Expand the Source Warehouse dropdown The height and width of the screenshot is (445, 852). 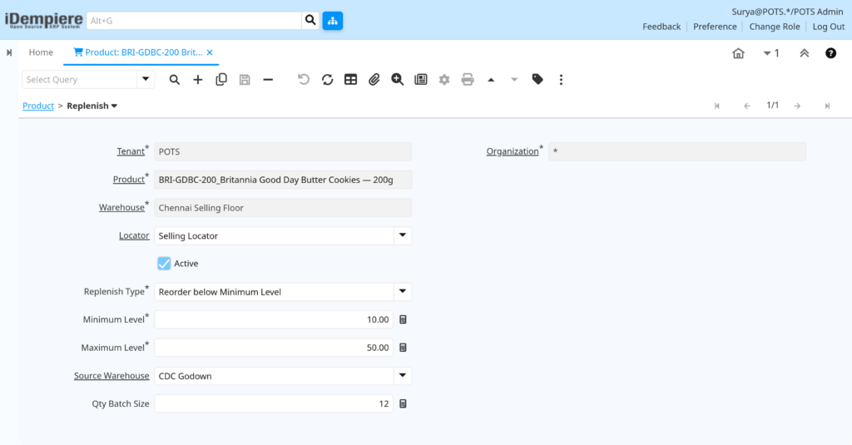[403, 375]
